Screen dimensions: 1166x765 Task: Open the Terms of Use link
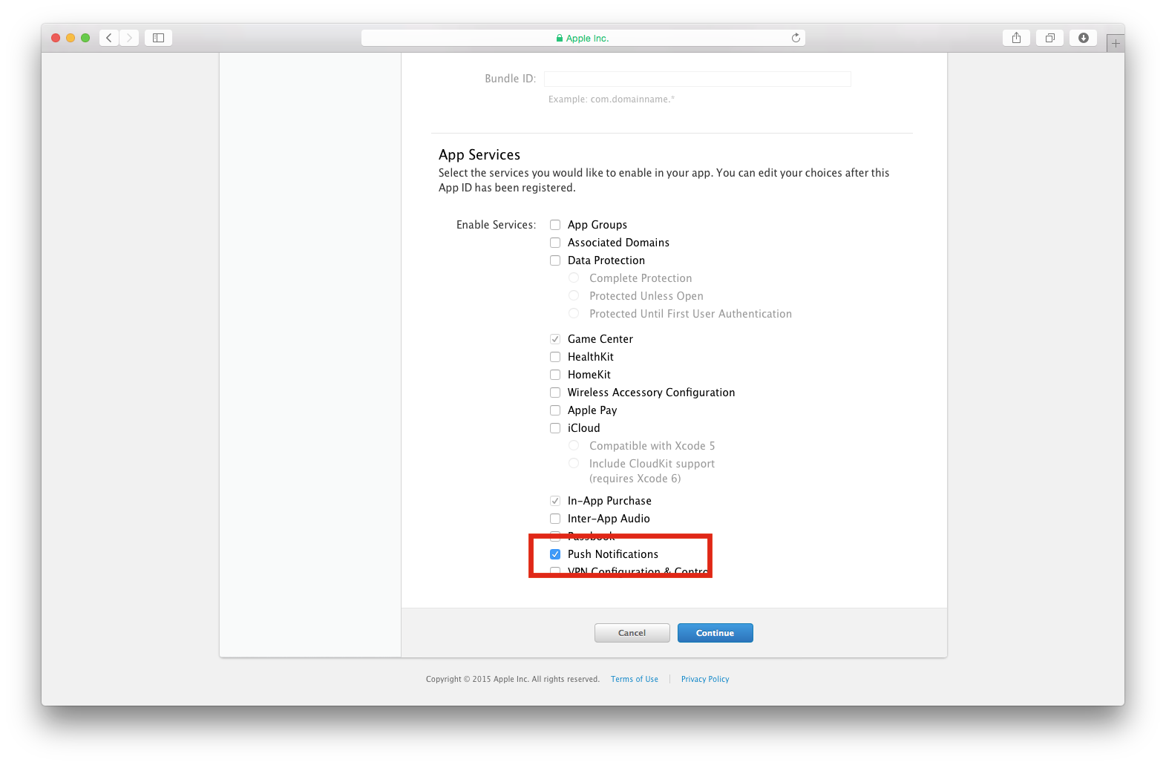click(x=635, y=679)
